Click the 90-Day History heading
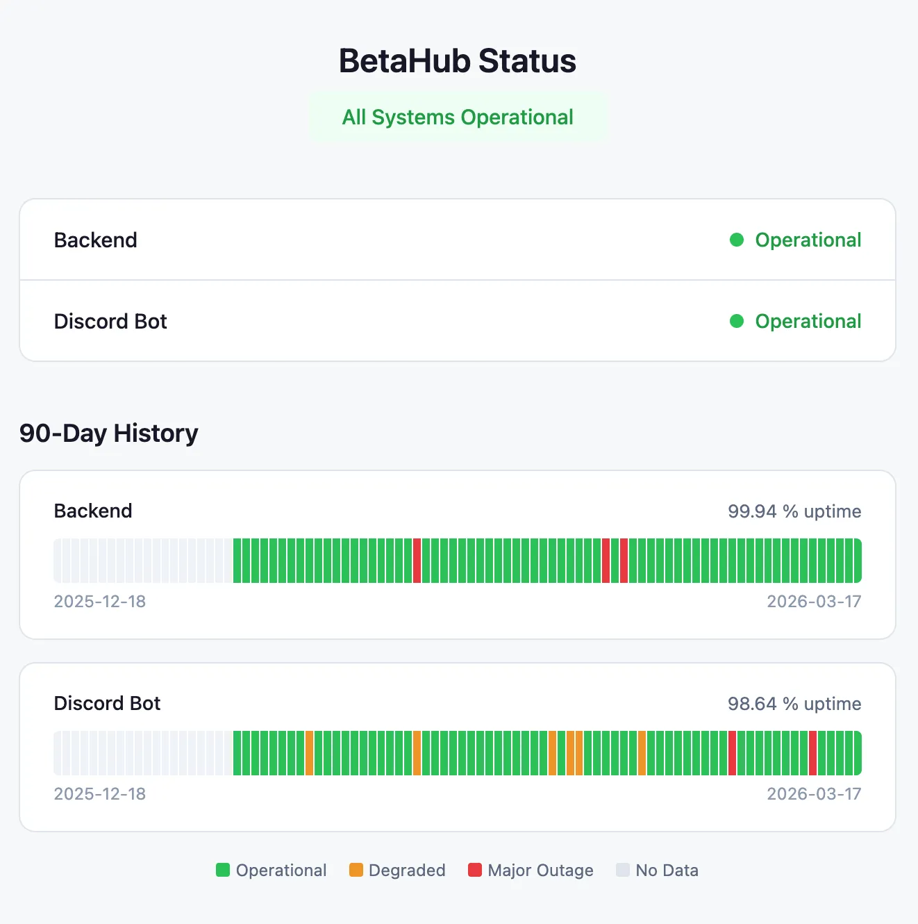 click(x=109, y=433)
